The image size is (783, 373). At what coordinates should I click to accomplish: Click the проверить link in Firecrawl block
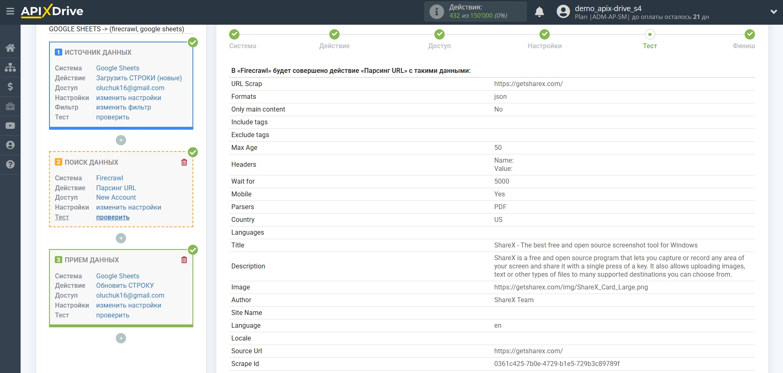113,217
